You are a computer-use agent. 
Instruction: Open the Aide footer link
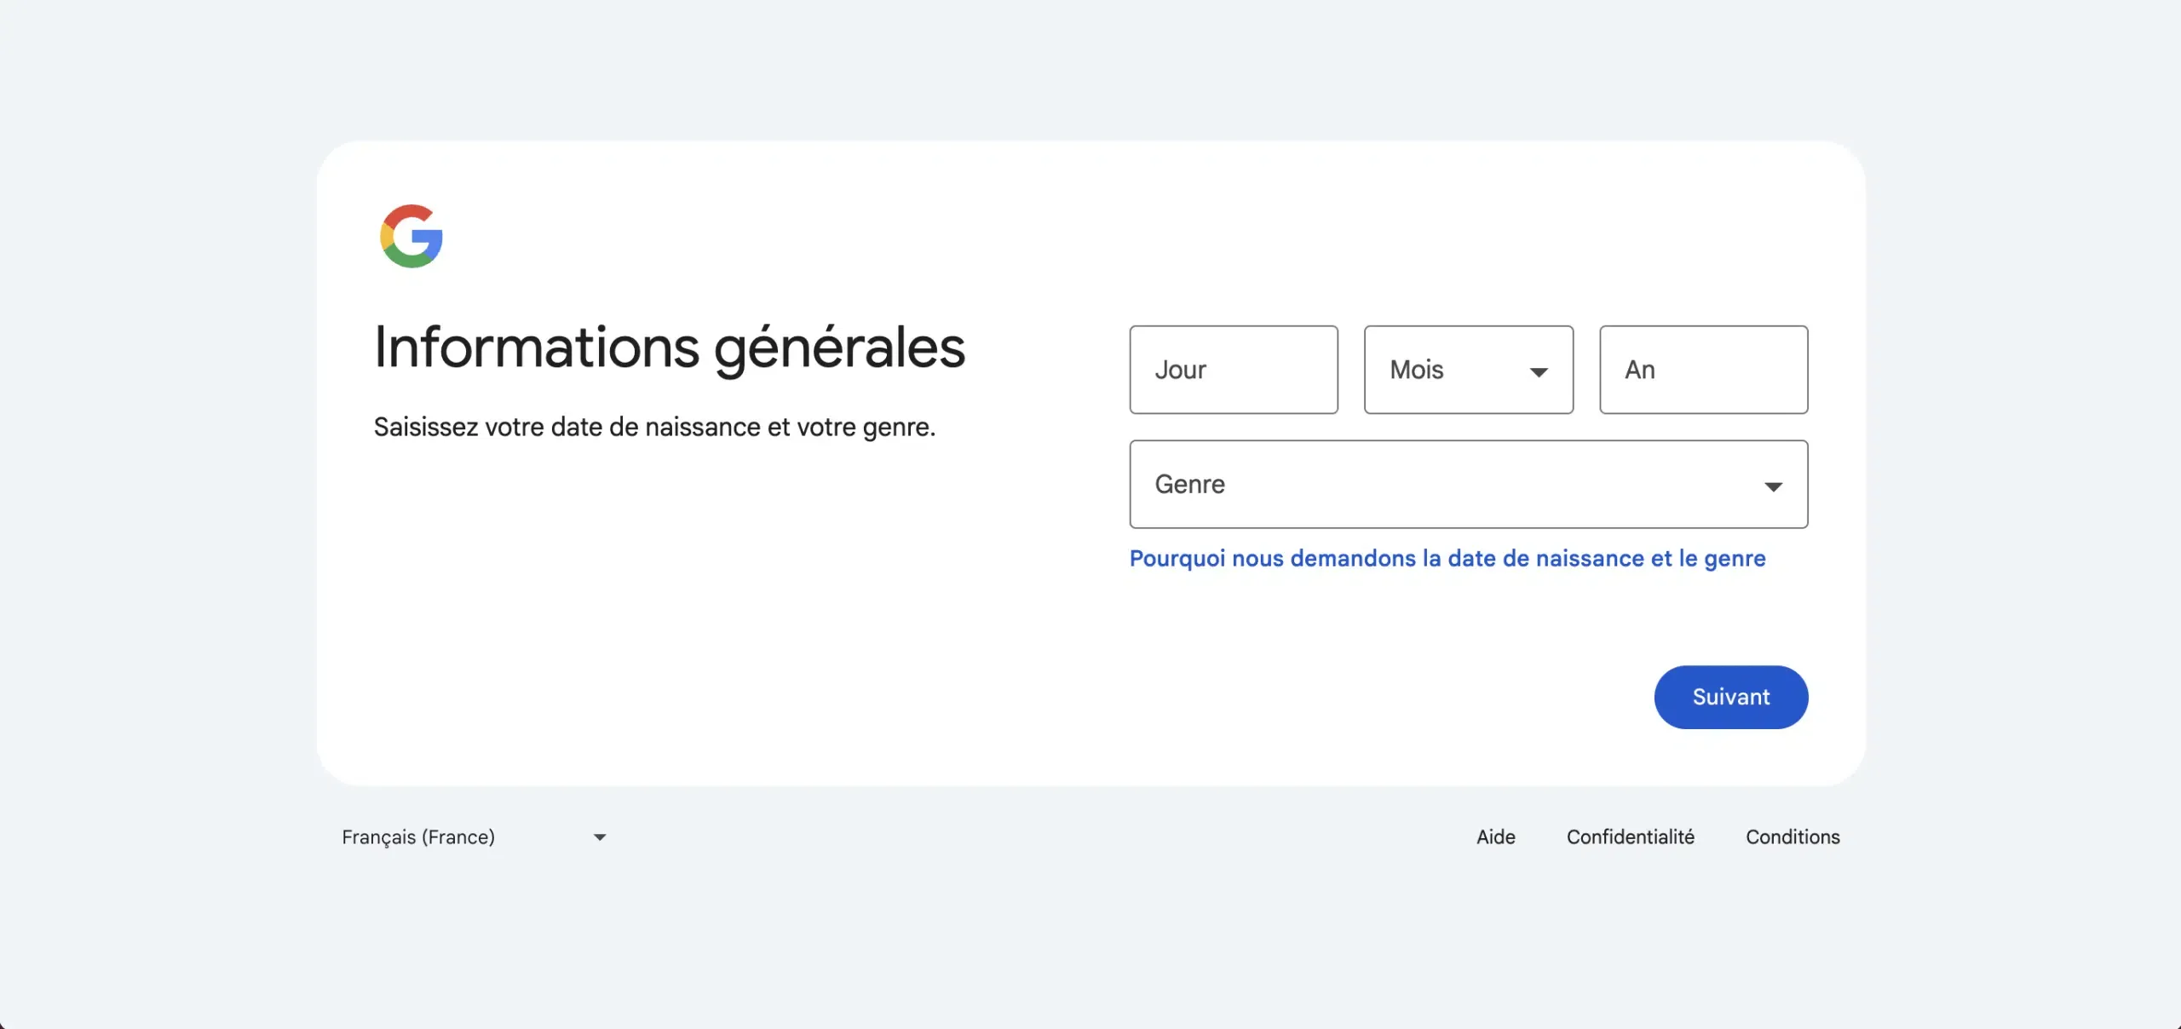tap(1496, 837)
